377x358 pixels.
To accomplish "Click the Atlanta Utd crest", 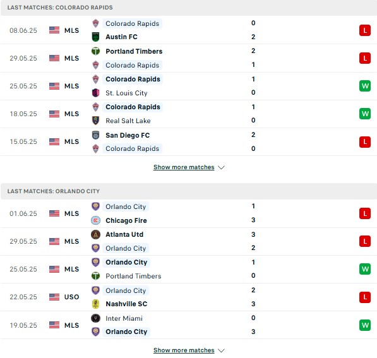I will [x=96, y=234].
